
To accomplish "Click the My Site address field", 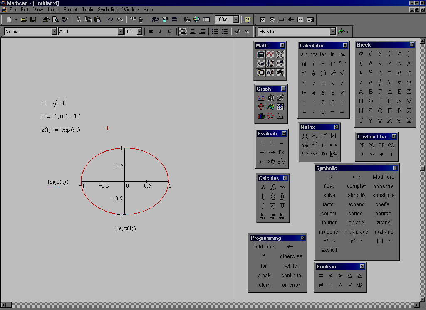I will tap(294, 32).
